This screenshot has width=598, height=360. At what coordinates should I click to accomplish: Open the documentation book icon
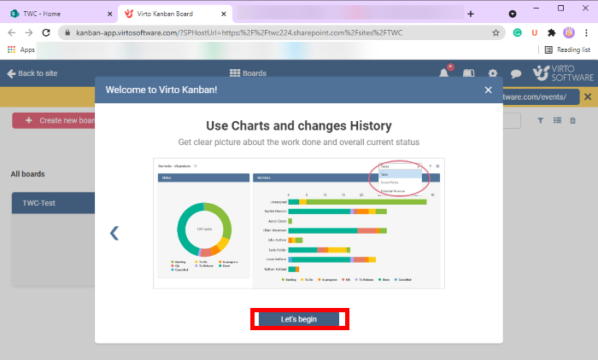(x=469, y=73)
